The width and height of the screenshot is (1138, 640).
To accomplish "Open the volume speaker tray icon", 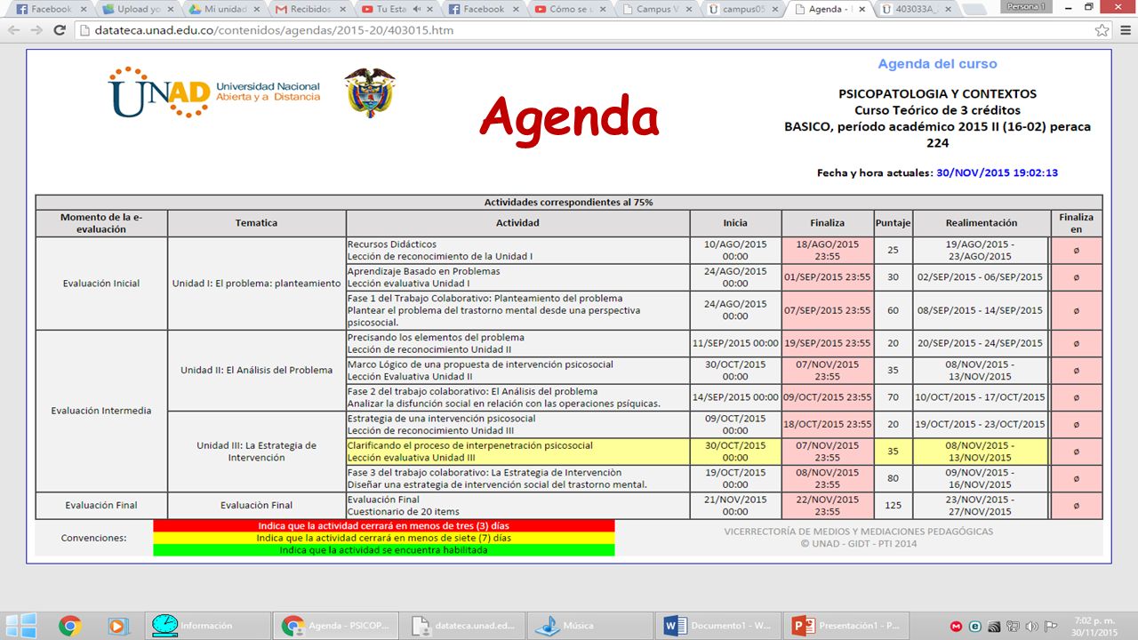I will click(x=1031, y=626).
